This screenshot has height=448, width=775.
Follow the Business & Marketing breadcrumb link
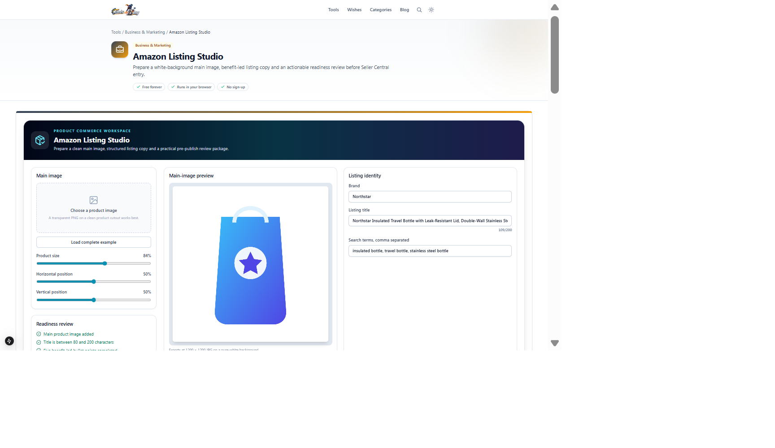click(x=145, y=32)
